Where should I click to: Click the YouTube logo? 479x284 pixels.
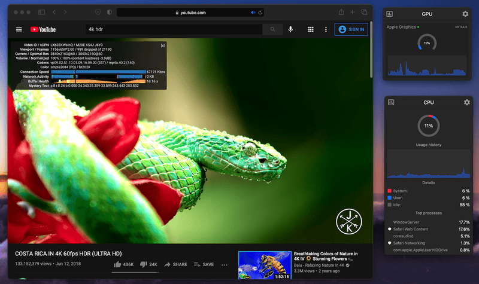(x=43, y=29)
